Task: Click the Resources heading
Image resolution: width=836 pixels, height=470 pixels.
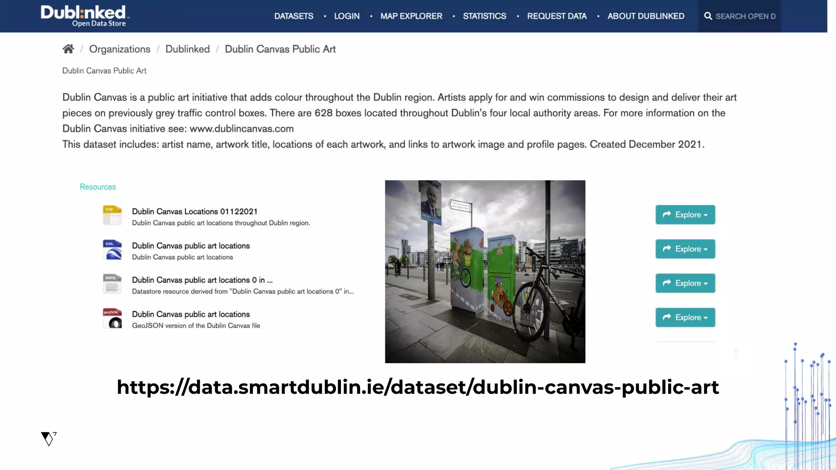Action: tap(98, 187)
